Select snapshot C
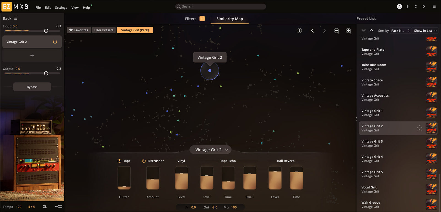This screenshot has width=441, height=212. pos(416,6)
